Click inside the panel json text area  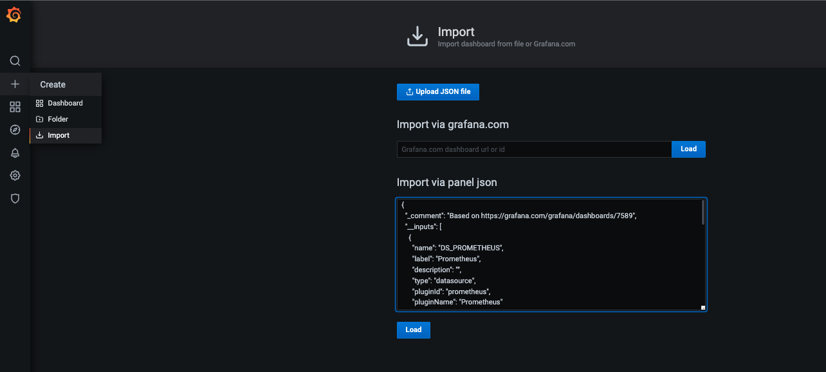(x=551, y=254)
